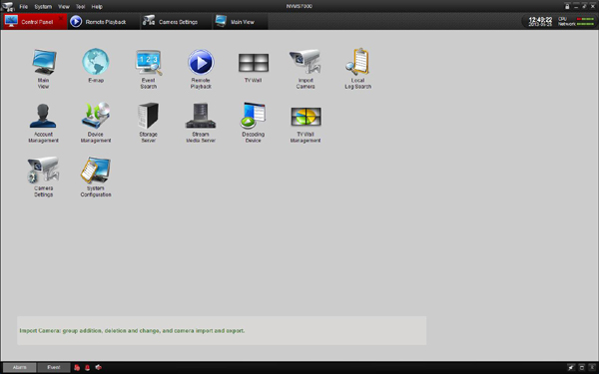The image size is (599, 374).
Task: Click the lock icon in title bar
Action: pyautogui.click(x=567, y=7)
